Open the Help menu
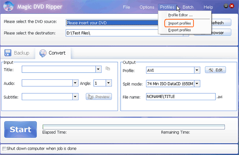Screen dimensions: 239x155 (208, 7)
